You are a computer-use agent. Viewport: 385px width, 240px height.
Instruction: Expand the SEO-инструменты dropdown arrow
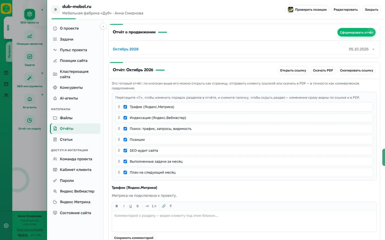click(42, 74)
